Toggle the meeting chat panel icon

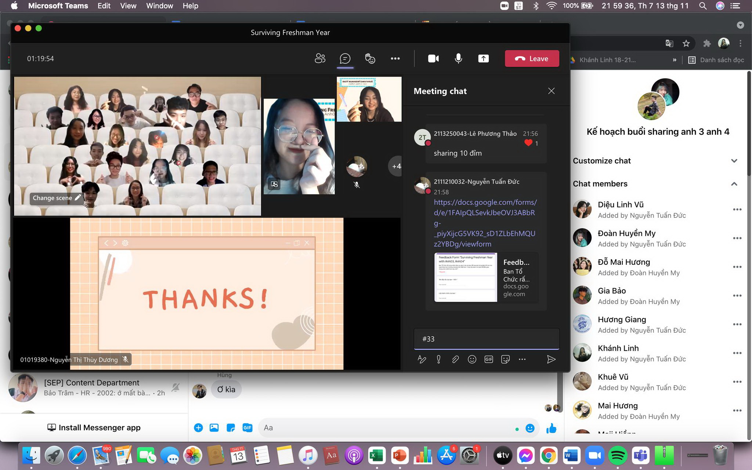(x=345, y=58)
